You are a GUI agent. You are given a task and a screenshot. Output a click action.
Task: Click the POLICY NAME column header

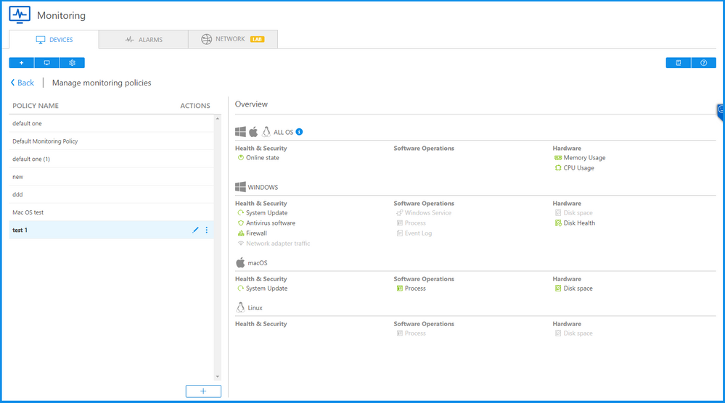tap(36, 106)
